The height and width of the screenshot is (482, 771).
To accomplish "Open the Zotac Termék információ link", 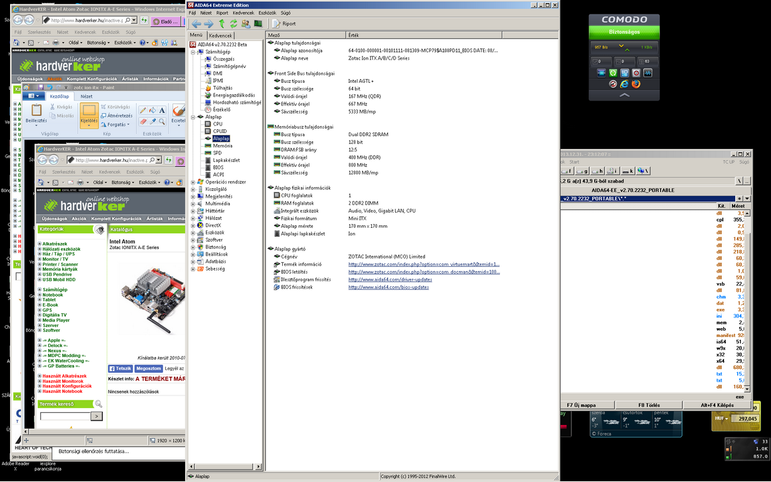I will (x=424, y=264).
